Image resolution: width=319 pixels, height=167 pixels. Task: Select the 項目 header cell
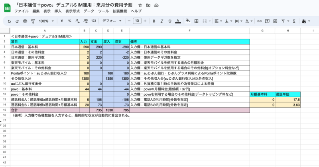45,42
